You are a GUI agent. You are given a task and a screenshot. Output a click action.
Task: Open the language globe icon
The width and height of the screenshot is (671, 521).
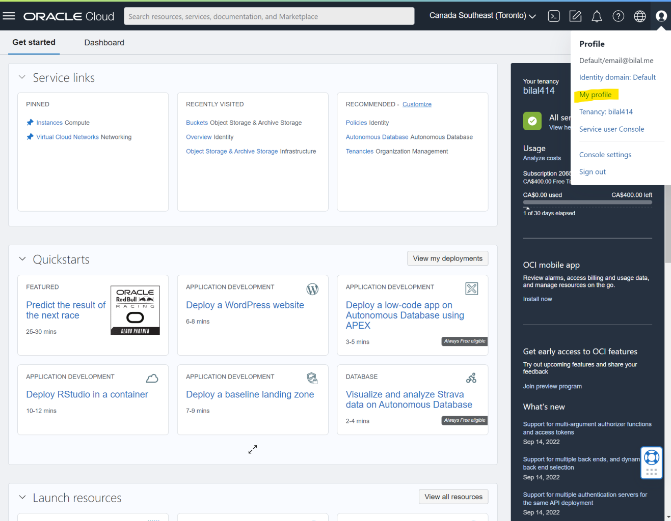point(640,16)
